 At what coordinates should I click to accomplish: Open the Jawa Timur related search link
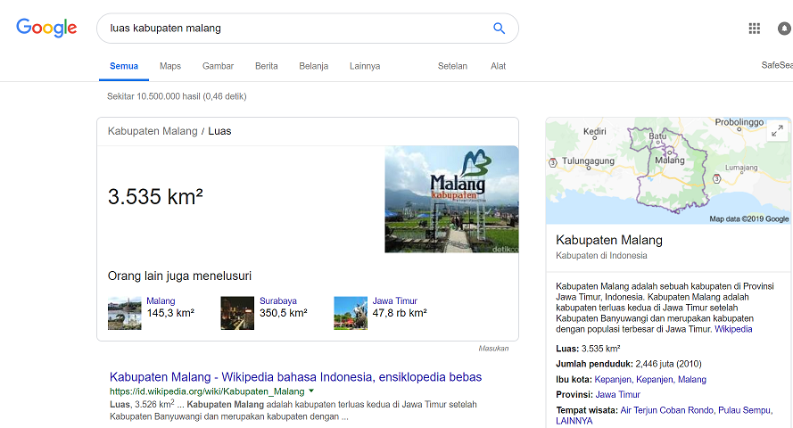[395, 300]
